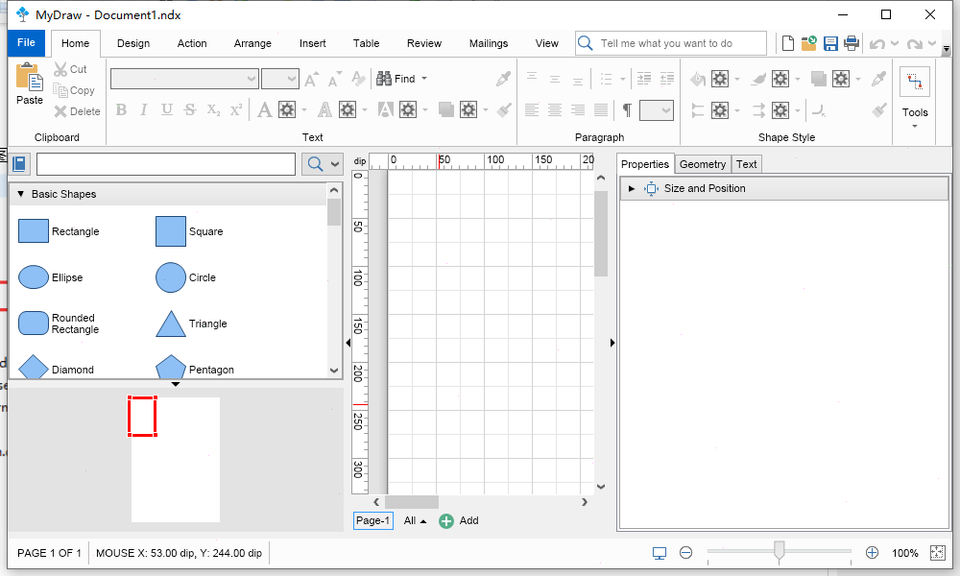Click the Circle shape icon
Image resolution: width=960 pixels, height=576 pixels.
click(x=171, y=277)
